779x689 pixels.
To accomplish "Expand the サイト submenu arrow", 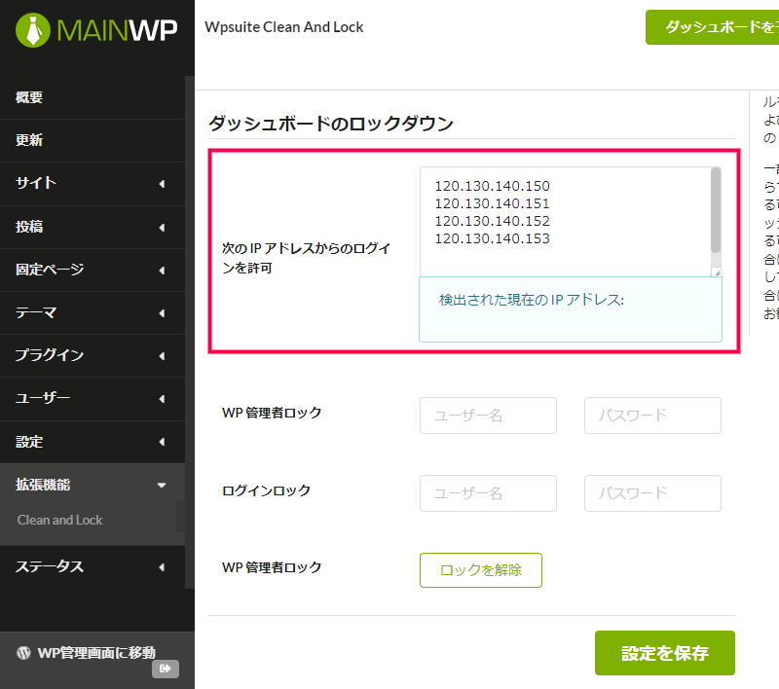I will point(162,184).
